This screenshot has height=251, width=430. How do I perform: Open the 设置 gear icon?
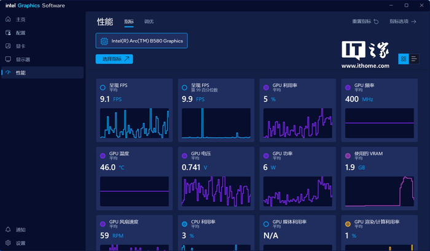click(x=8, y=243)
